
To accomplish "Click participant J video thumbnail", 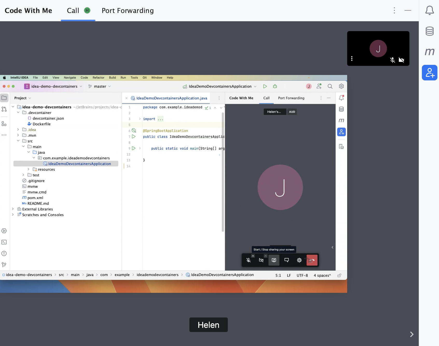I will point(378,49).
